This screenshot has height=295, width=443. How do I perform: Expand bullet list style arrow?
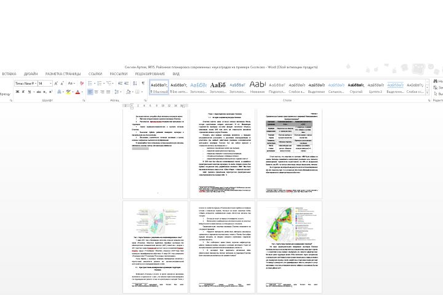pyautogui.click(x=94, y=84)
